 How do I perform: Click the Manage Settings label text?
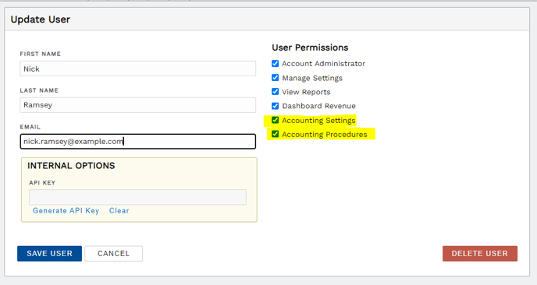(x=312, y=78)
